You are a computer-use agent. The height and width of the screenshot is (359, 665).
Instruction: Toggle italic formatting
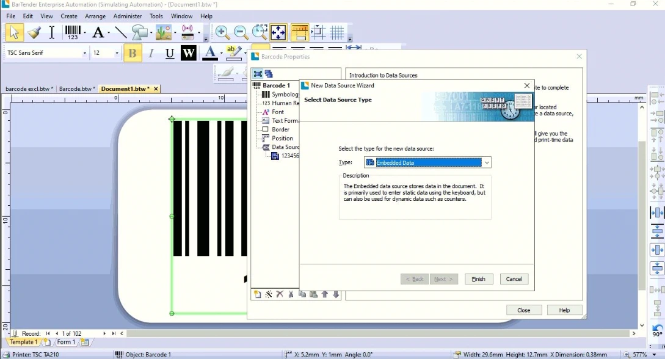pos(151,53)
